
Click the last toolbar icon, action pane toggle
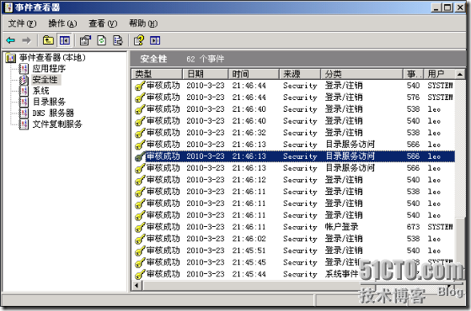[155, 40]
